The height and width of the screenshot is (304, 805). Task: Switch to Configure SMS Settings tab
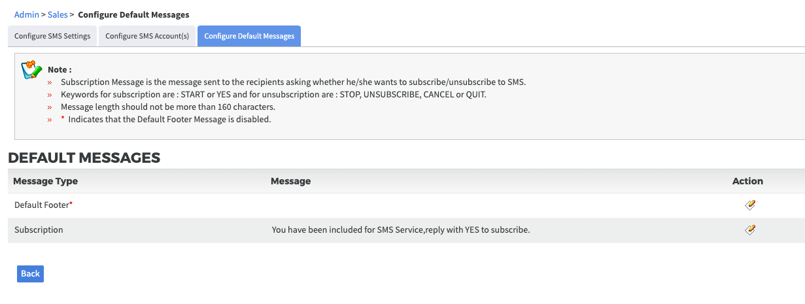52,36
